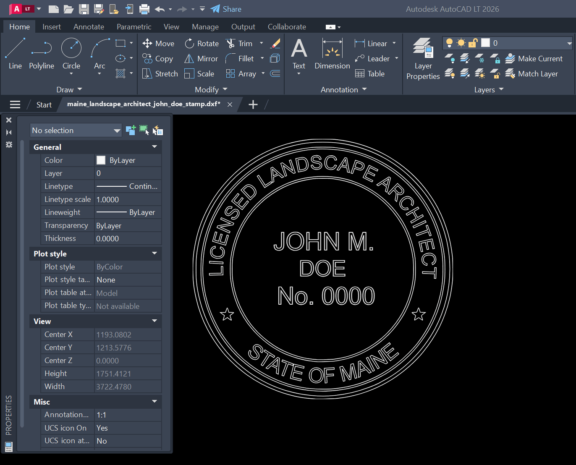Image resolution: width=576 pixels, height=465 pixels.
Task: Collapse the General section
Action: [154, 147]
